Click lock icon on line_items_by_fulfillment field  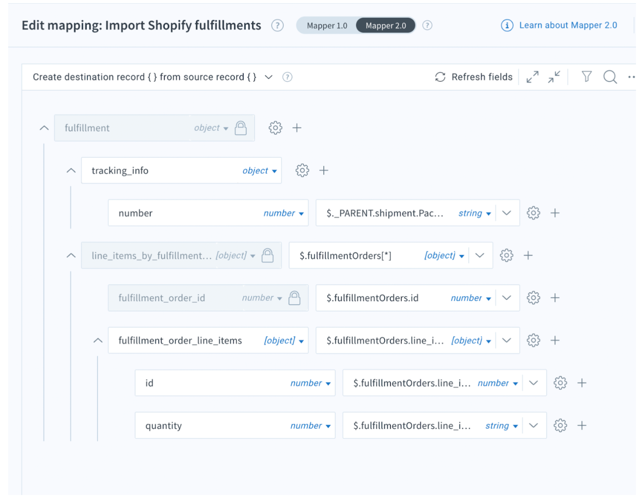[x=268, y=256]
